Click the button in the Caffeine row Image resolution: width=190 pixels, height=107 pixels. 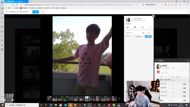[184, 96]
